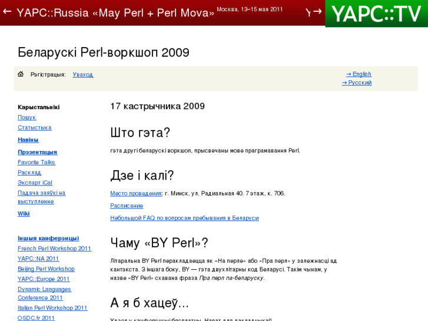
Task: Open Favorite Talks
Action: (37, 163)
